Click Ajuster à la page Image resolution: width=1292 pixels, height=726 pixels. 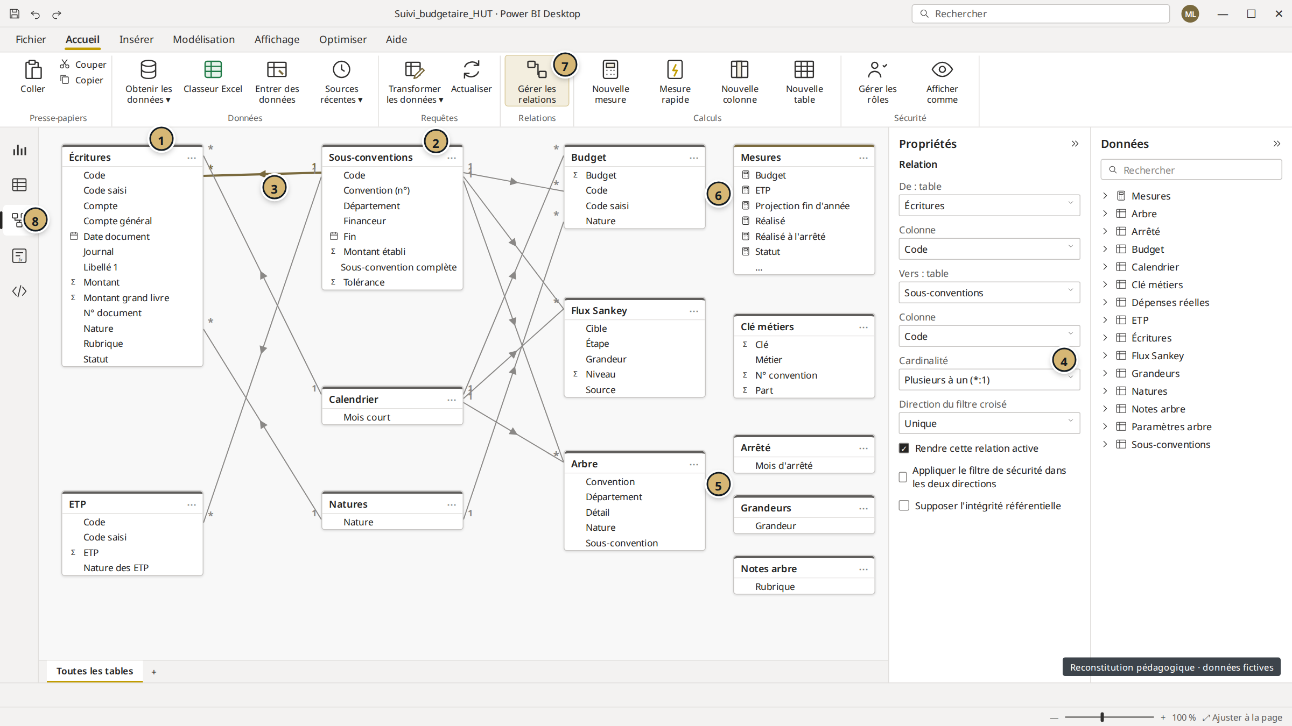(x=1242, y=717)
